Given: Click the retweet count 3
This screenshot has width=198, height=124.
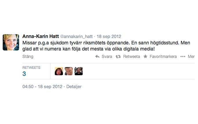Looking at the screenshot, I should tap(24, 74).
